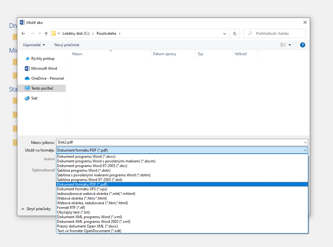Choose Obyčajný text (*.txt)
The width and height of the screenshot is (333, 247).
pyautogui.click(x=182, y=212)
